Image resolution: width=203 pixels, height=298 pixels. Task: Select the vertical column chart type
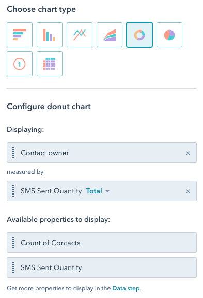coord(50,35)
